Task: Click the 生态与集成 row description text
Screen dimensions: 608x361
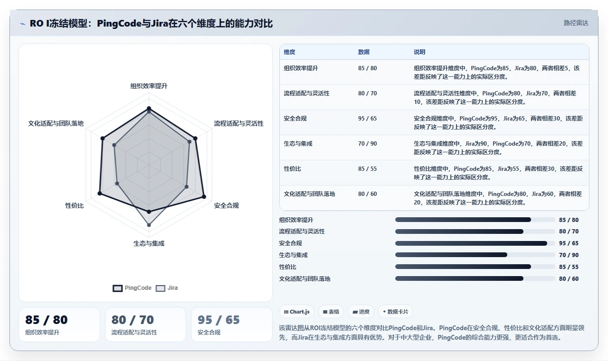Action: click(498, 148)
